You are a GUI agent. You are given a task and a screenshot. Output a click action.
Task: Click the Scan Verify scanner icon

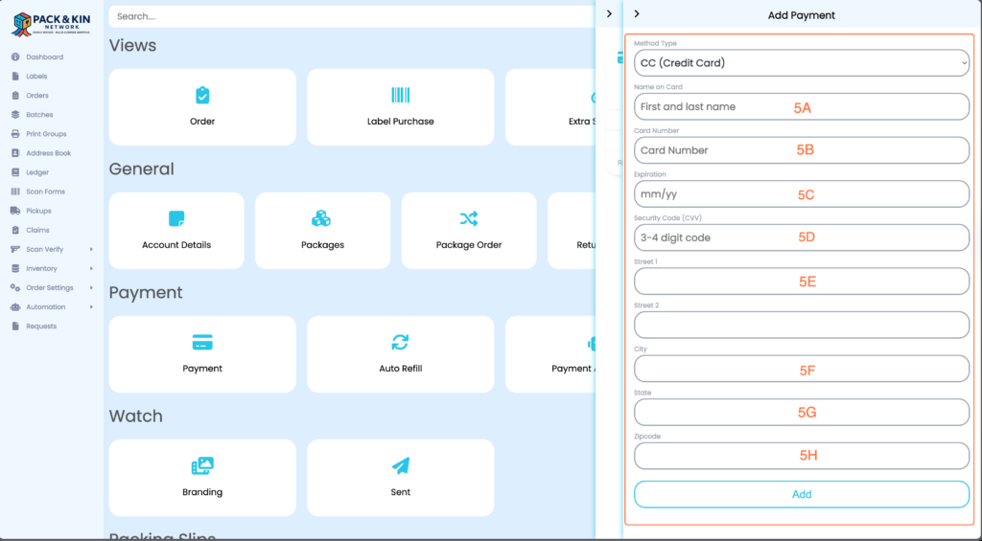pos(15,250)
